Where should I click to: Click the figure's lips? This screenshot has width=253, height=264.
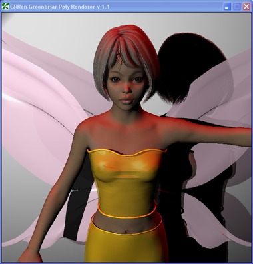tap(127, 100)
